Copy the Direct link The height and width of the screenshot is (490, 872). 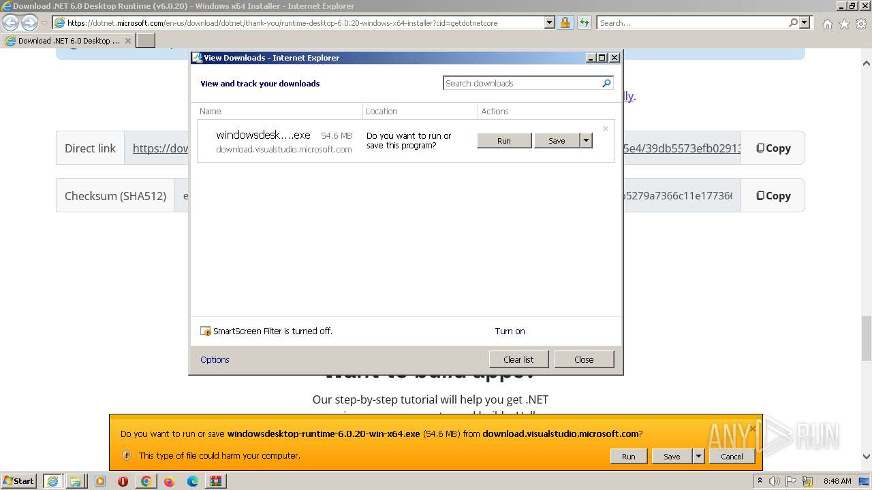[x=773, y=148]
